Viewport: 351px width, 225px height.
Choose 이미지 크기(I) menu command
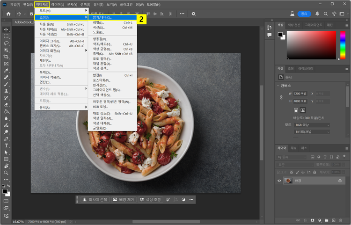click(x=62, y=41)
